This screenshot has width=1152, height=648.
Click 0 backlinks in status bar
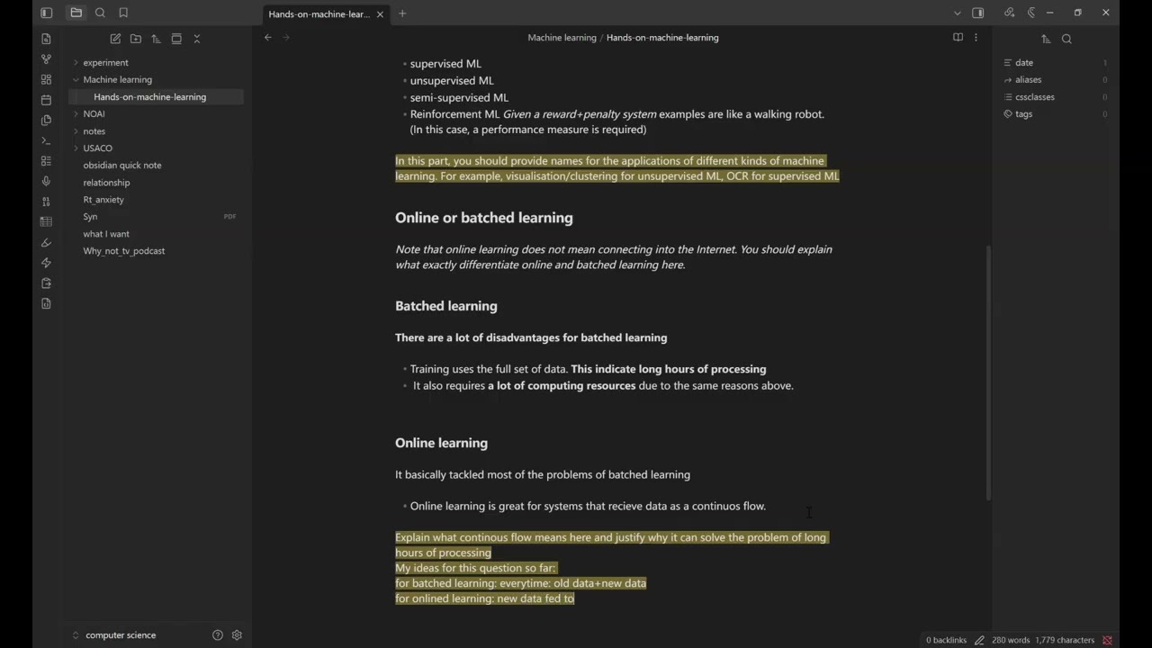click(946, 640)
